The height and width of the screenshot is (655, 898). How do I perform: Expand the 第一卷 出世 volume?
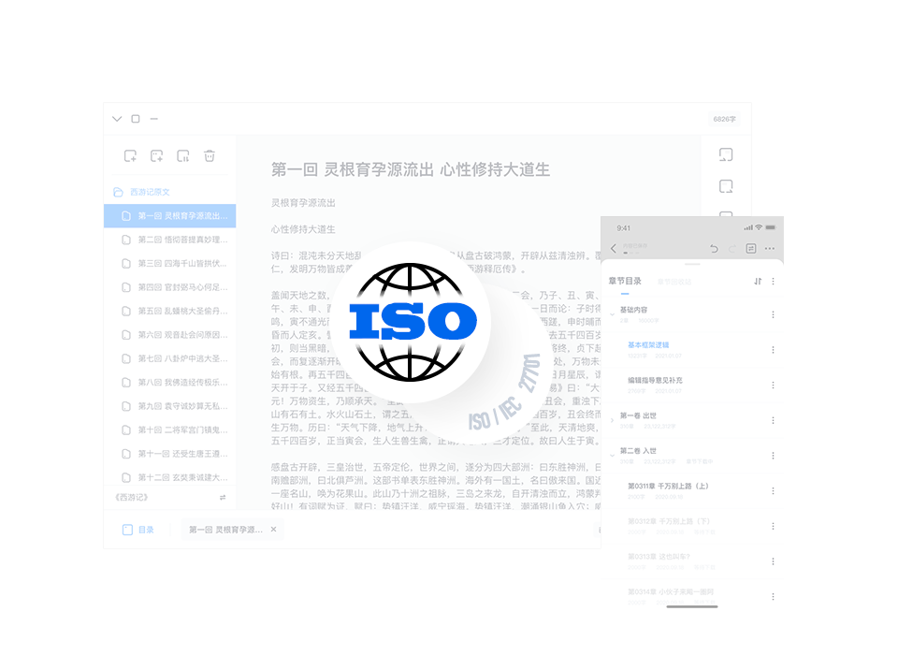point(613,419)
